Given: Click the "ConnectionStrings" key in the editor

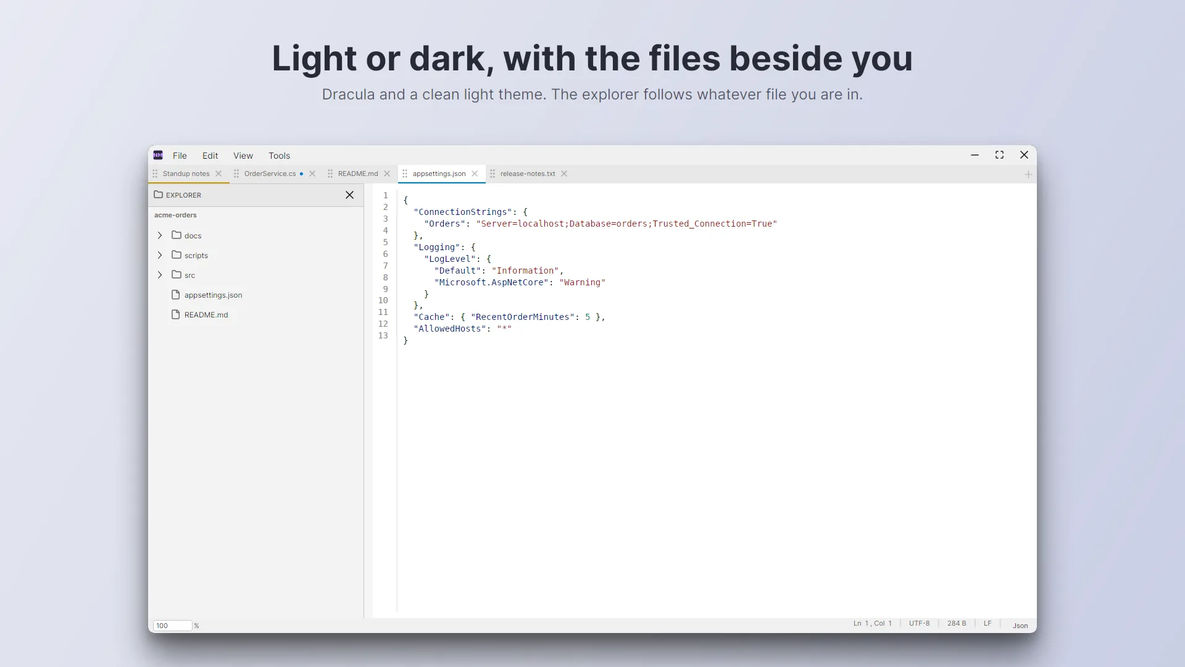Looking at the screenshot, I should click(x=463, y=212).
